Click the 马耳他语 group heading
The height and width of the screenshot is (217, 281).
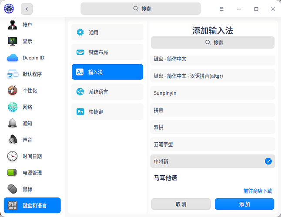tap(165, 178)
